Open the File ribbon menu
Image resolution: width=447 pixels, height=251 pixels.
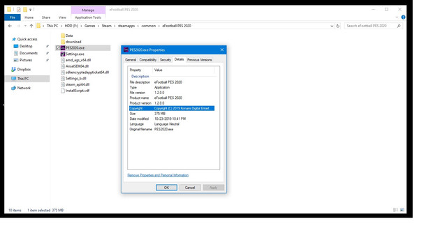(x=13, y=17)
